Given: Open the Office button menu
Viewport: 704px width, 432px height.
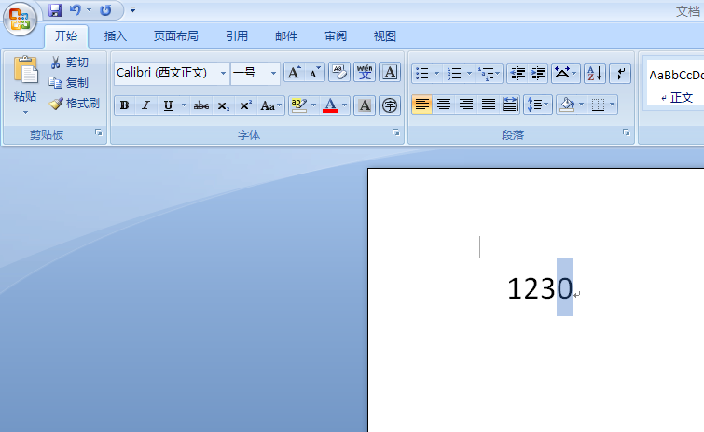Looking at the screenshot, I should point(20,20).
